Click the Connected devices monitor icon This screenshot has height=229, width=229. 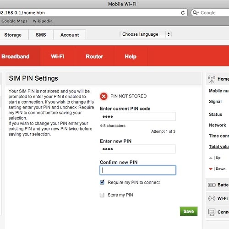tap(212, 212)
